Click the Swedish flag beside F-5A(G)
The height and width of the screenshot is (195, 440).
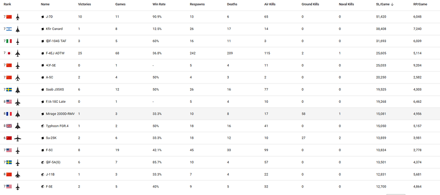8,162
